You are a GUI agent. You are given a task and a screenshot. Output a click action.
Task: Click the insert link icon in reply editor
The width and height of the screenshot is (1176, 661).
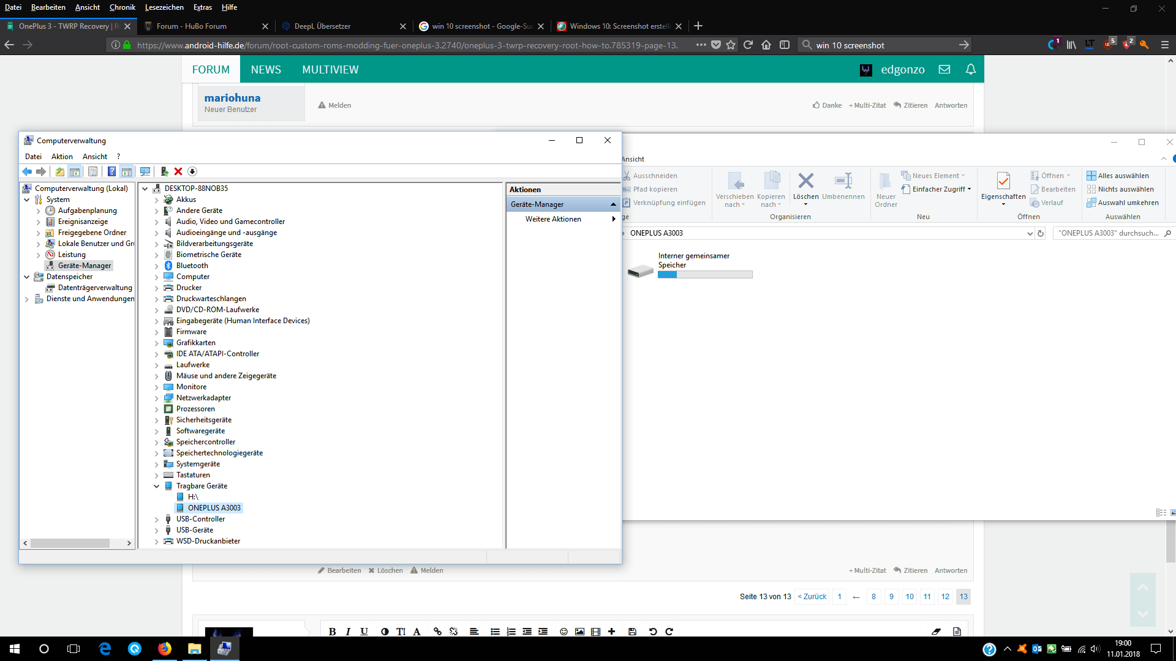(437, 632)
